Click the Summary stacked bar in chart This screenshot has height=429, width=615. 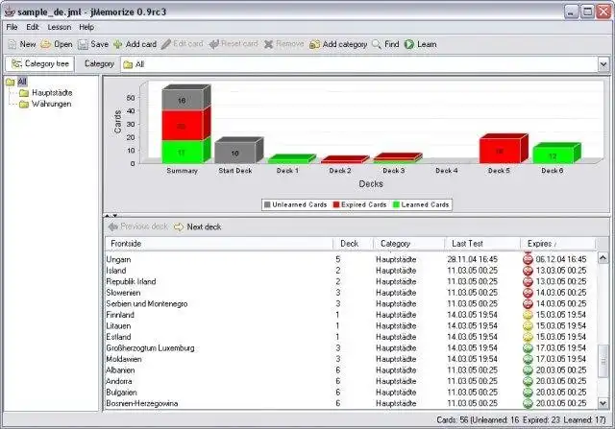point(185,124)
